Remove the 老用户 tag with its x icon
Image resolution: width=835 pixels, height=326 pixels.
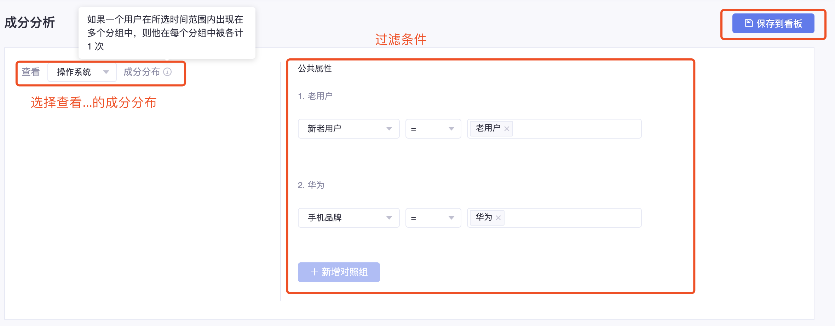point(507,129)
